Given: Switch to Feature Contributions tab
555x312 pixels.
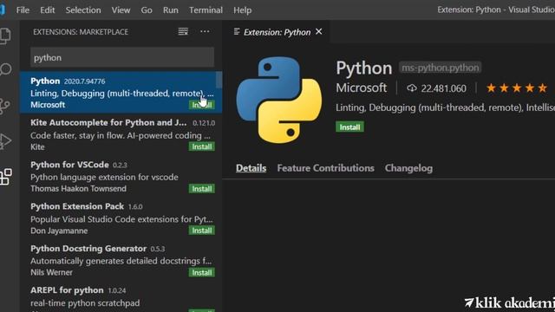Looking at the screenshot, I should click(x=326, y=168).
